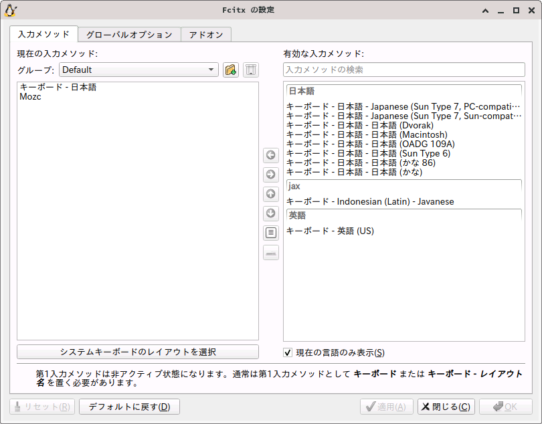This screenshot has width=542, height=424.
Task: Click the Tux penguin window icon
Action: pos(10,11)
